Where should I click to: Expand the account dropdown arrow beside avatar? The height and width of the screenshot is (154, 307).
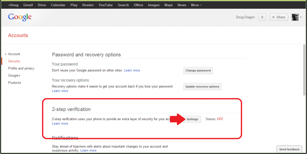pyautogui.click(x=301, y=17)
